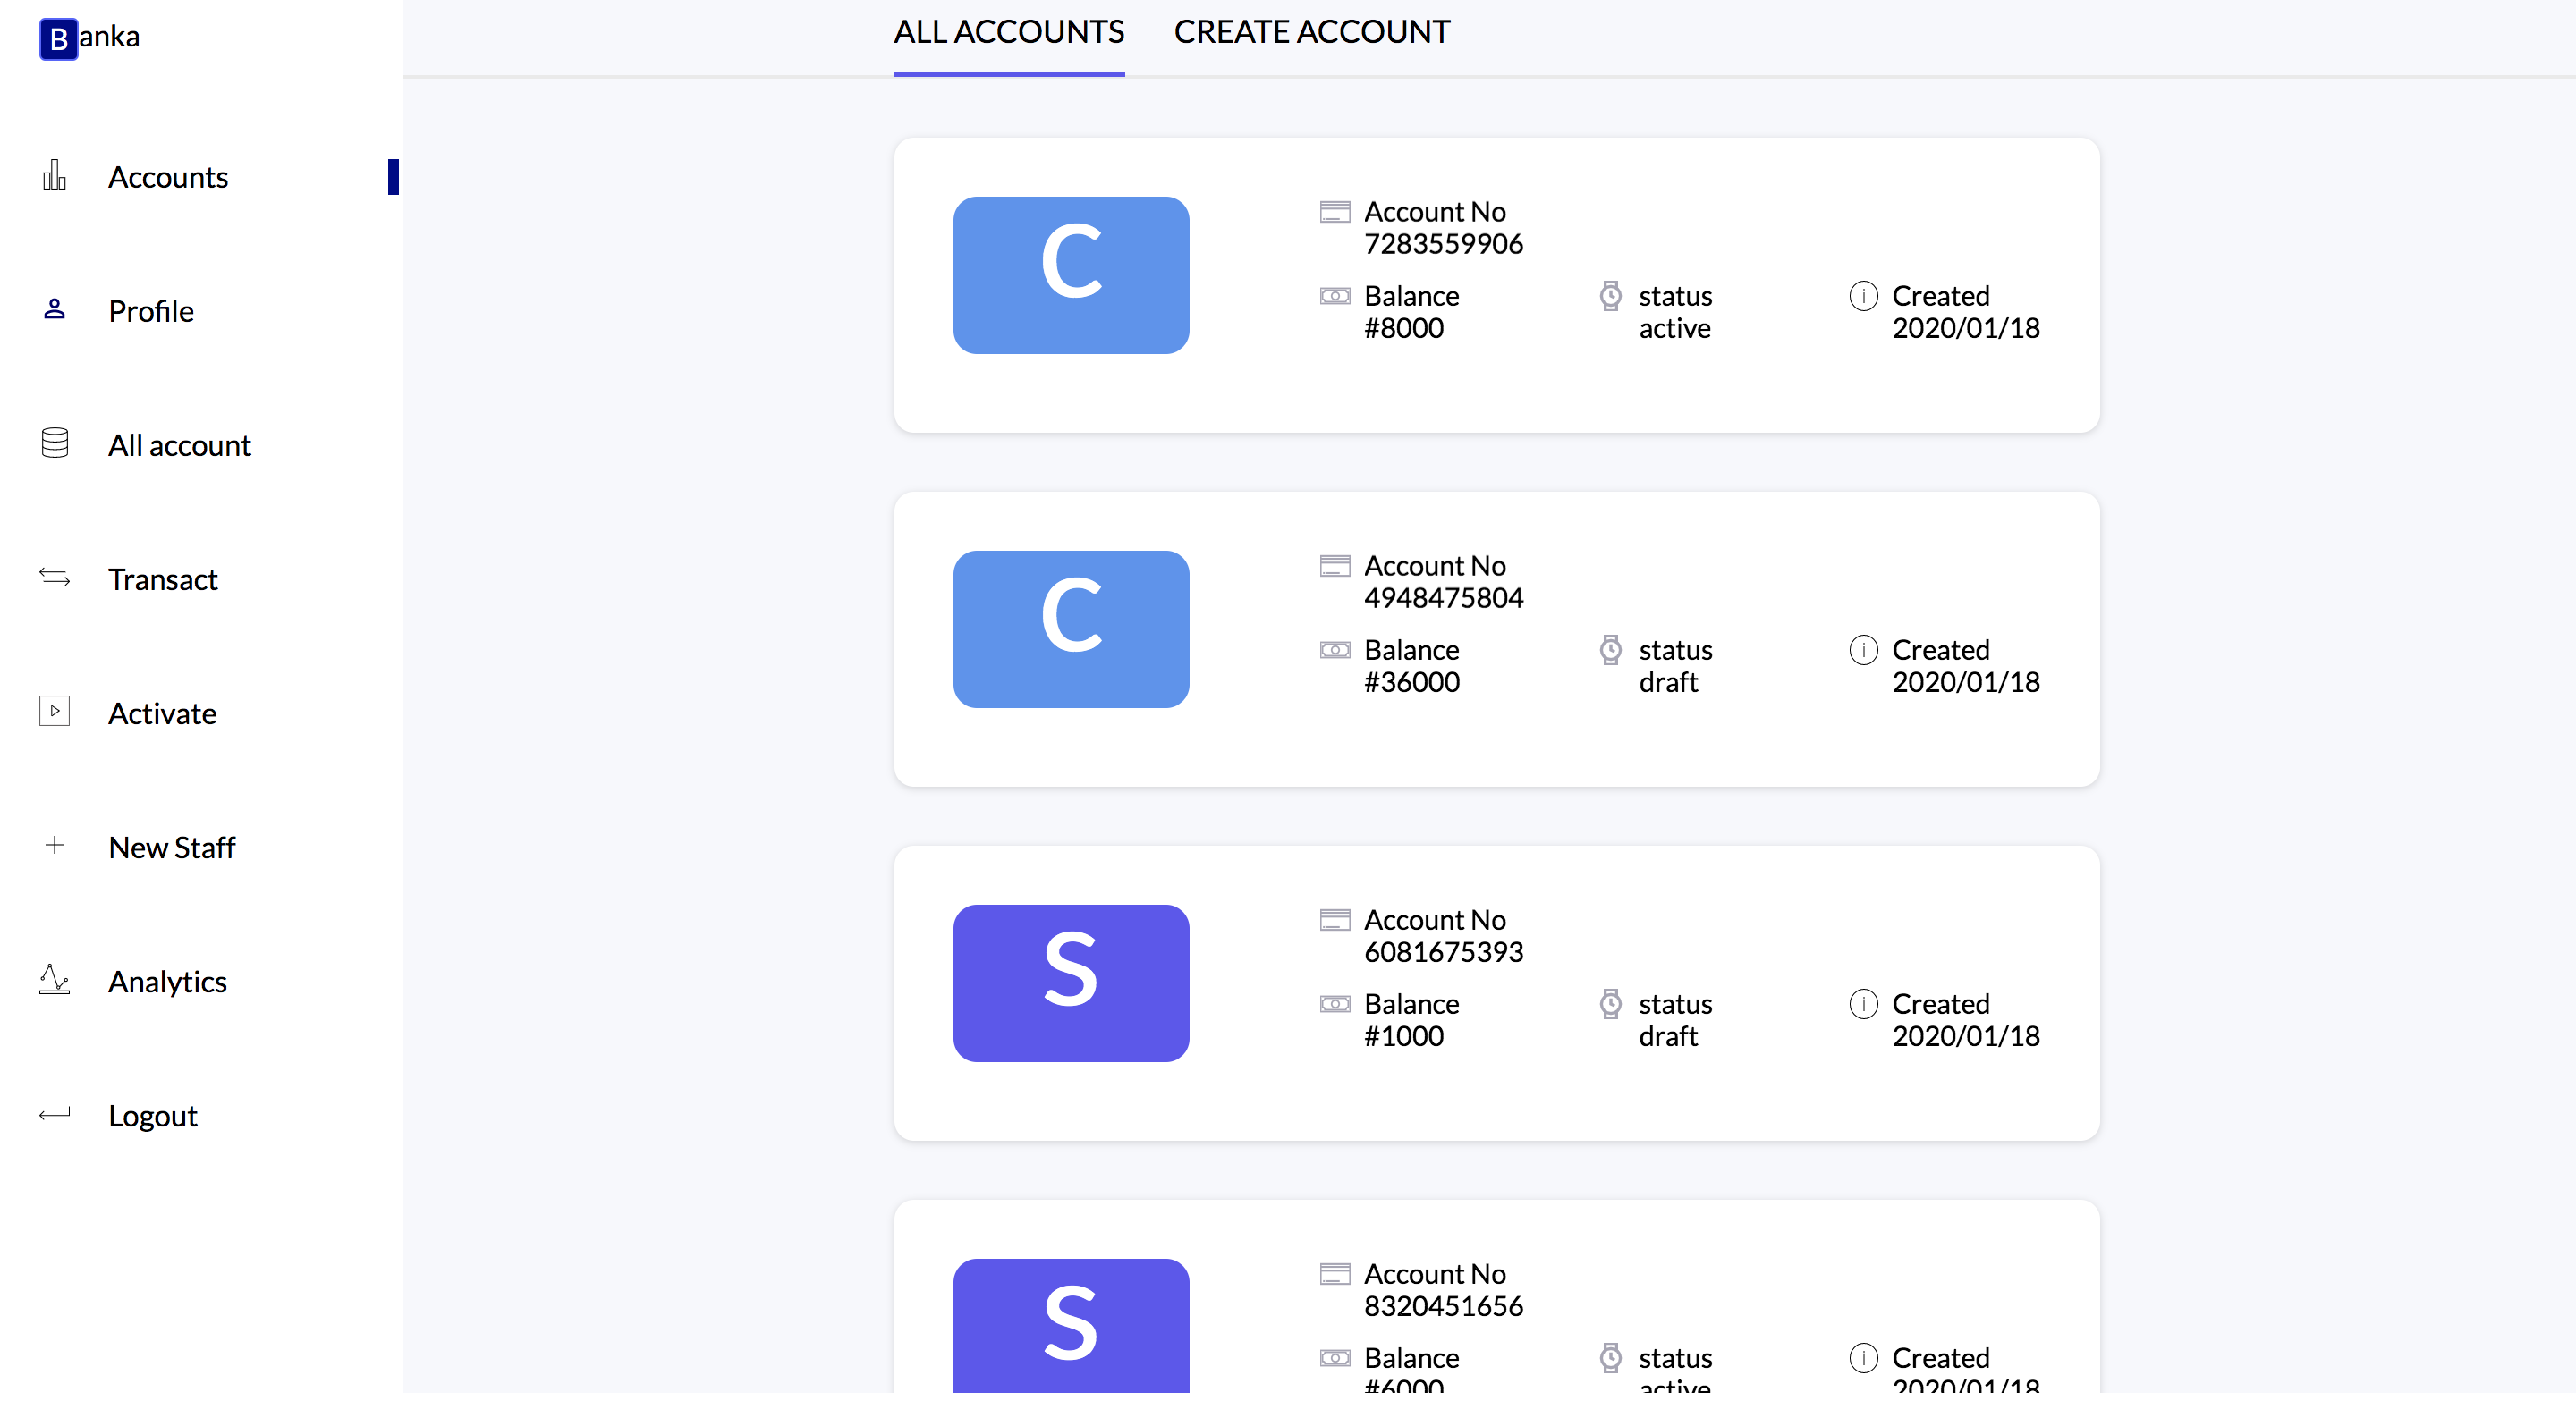This screenshot has height=1409, width=2576.
Task: Open Profile from the sidebar
Action: 151,311
